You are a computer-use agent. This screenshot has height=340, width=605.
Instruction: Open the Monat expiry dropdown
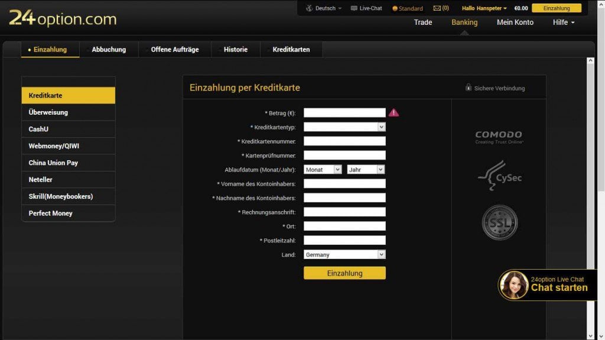[x=323, y=170]
